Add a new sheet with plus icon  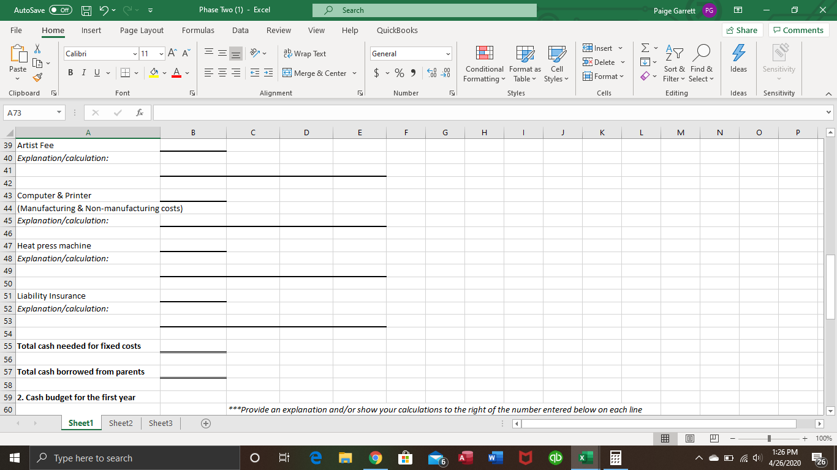tap(206, 423)
